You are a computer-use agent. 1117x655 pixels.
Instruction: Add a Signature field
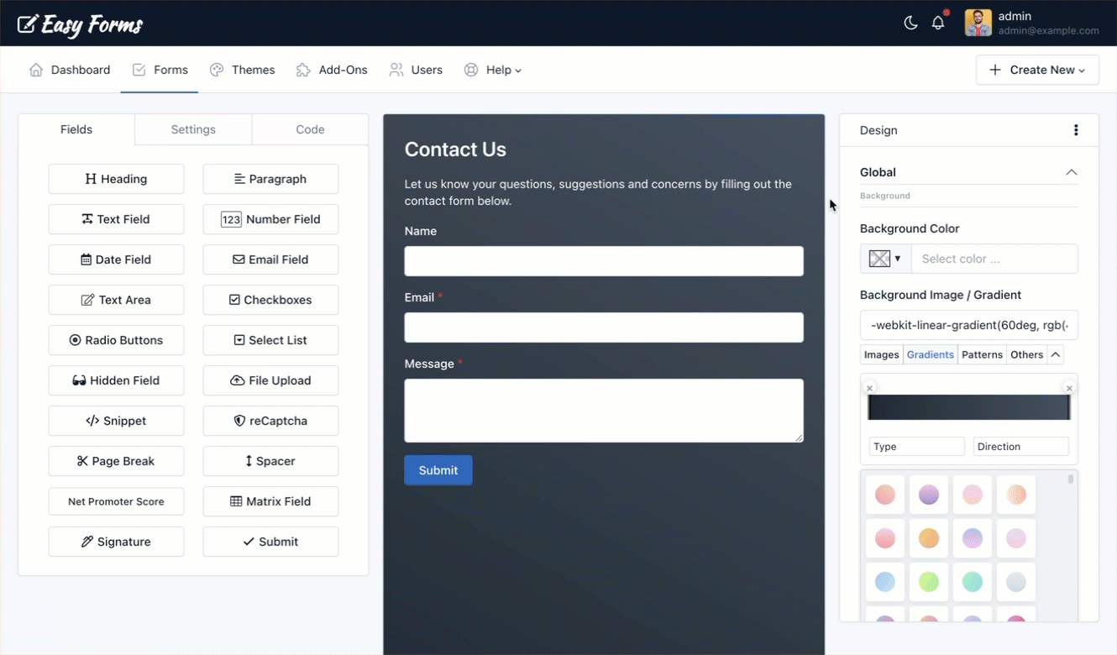point(116,542)
